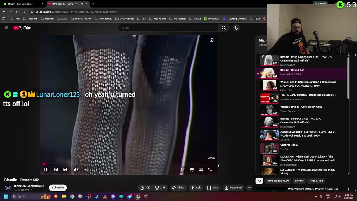This screenshot has width=357, height=201.
Task: Subscribe to BlondieMusicOfficial
Action: [58, 188]
